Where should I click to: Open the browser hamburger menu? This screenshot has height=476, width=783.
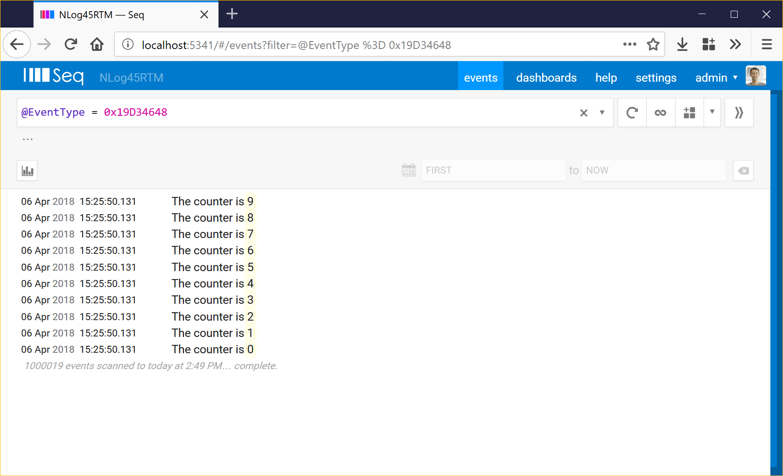767,45
